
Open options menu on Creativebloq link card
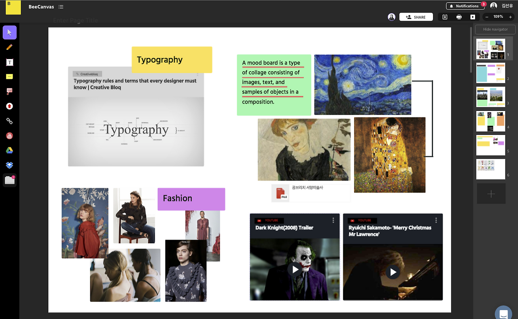tap(197, 74)
